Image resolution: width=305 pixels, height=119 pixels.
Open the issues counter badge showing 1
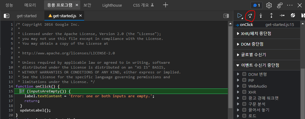(257, 5)
